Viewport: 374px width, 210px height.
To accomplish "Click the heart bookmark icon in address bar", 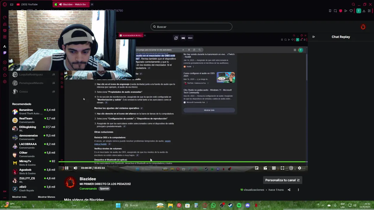I will pyautogui.click(x=351, y=11).
